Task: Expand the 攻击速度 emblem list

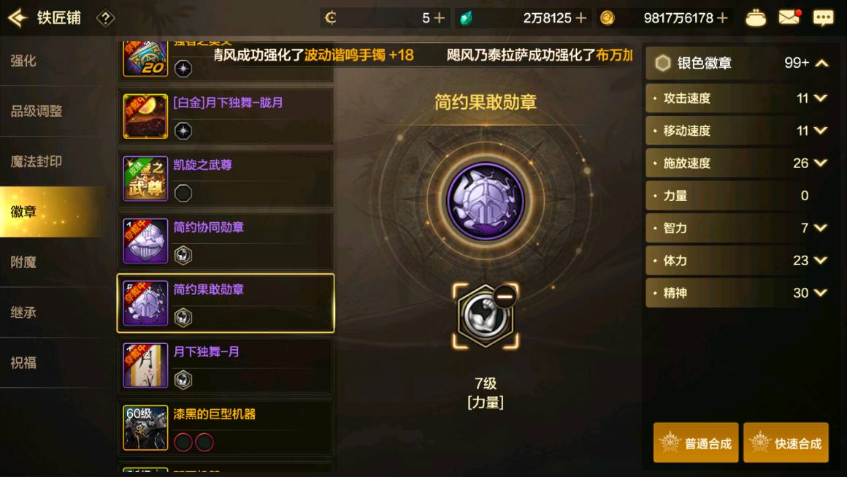Action: [820, 99]
